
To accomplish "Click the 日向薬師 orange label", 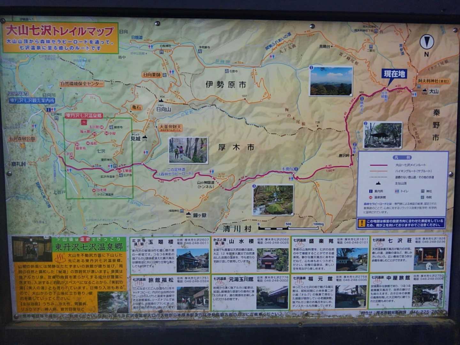I will [x=152, y=74].
